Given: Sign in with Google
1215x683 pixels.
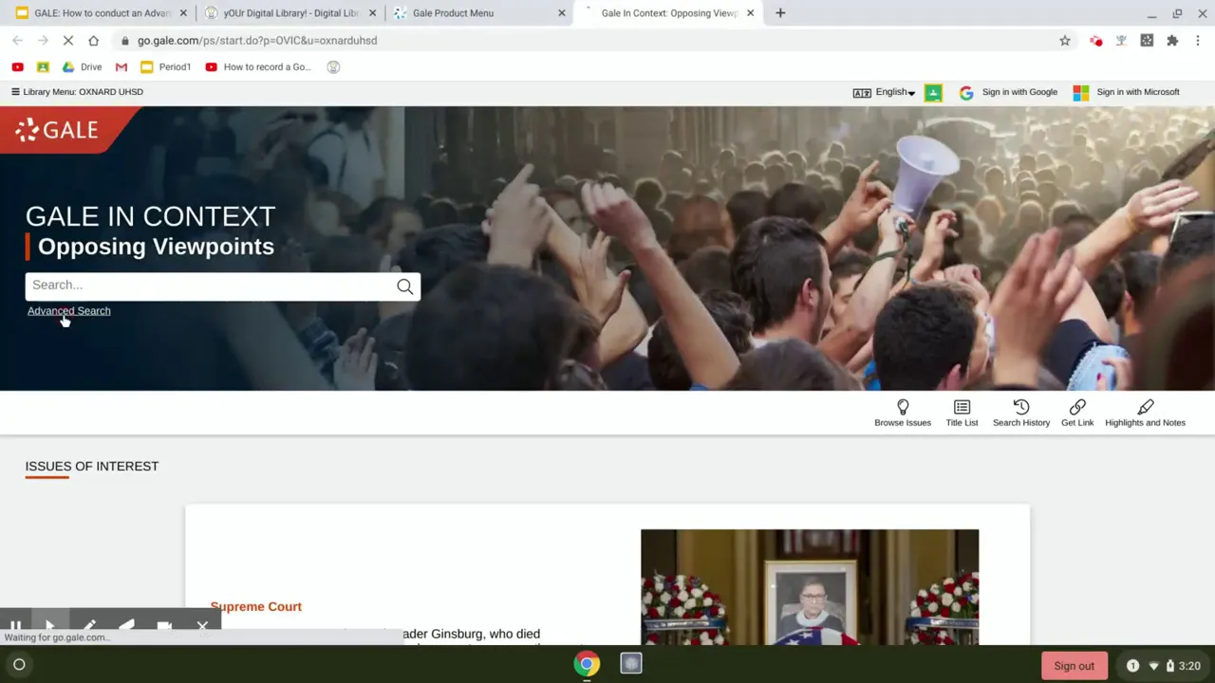Looking at the screenshot, I should pyautogui.click(x=1008, y=92).
